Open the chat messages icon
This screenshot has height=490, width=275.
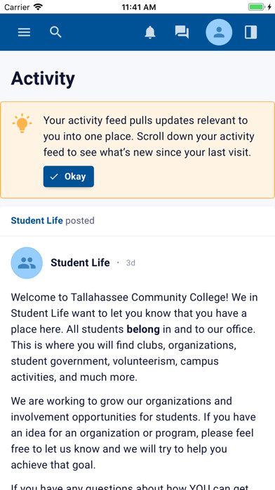182,32
